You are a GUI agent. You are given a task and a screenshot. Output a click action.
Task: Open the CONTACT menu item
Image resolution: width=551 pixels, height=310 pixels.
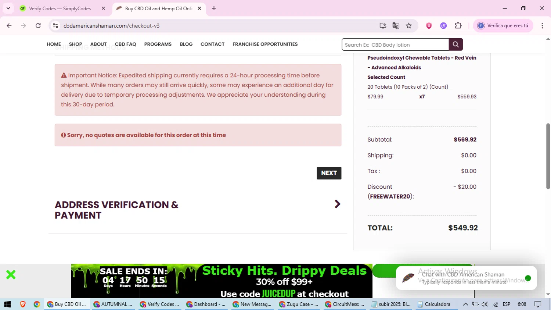pyautogui.click(x=212, y=44)
